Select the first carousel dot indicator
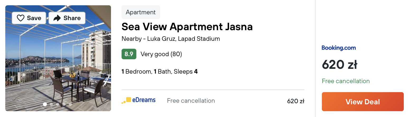The image size is (408, 117). coord(45,104)
